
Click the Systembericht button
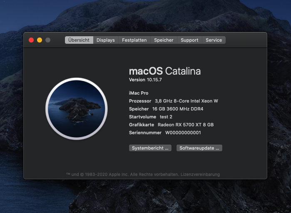click(150, 148)
